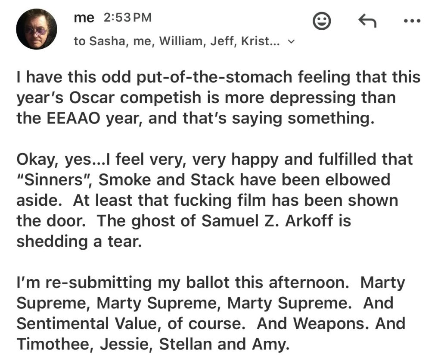Click the quoted word "Sinners" in the body

54,180
